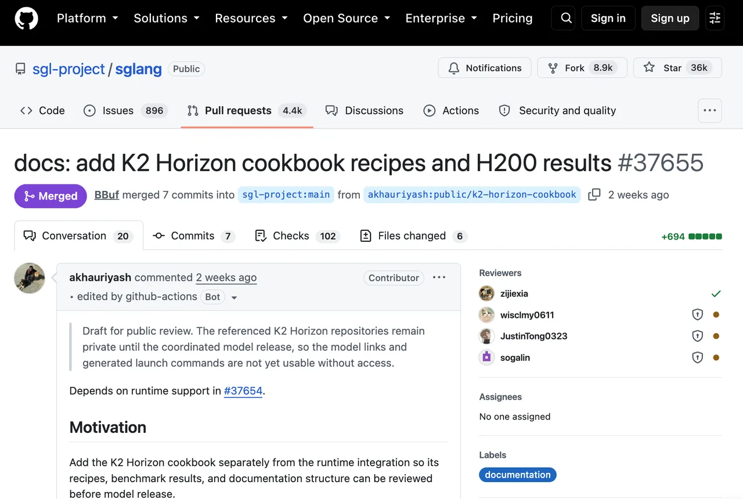Open the appearance settings sliders icon

coord(715,19)
